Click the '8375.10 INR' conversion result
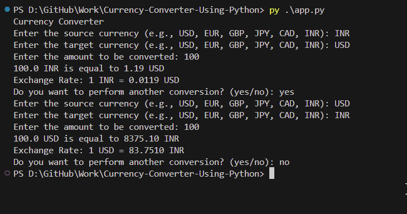 [x=151, y=139]
